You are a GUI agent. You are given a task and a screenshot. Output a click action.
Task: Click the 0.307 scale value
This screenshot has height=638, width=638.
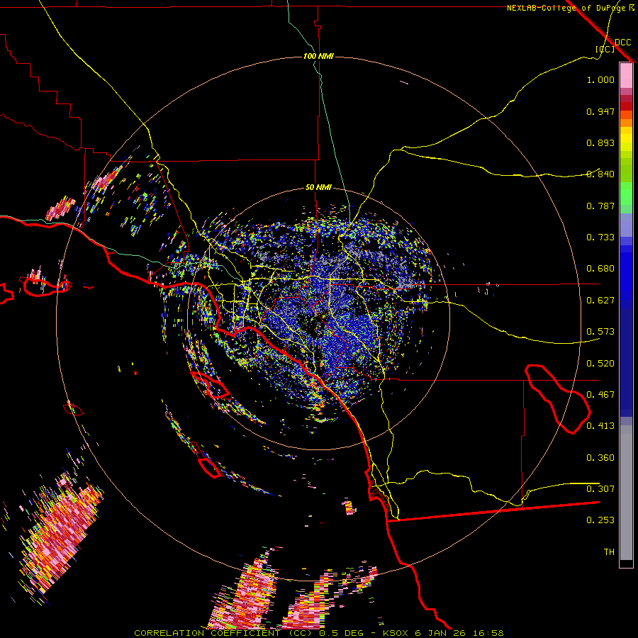point(600,489)
